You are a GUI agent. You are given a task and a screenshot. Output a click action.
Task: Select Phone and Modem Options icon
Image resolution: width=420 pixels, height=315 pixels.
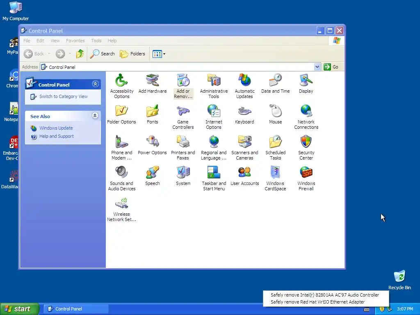(121, 148)
